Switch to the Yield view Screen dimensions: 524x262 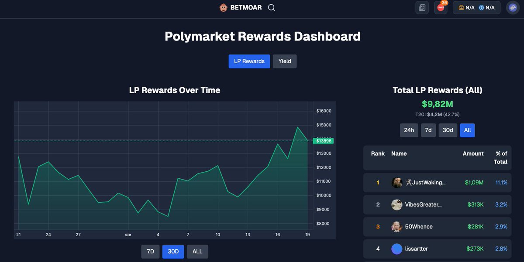coord(285,61)
